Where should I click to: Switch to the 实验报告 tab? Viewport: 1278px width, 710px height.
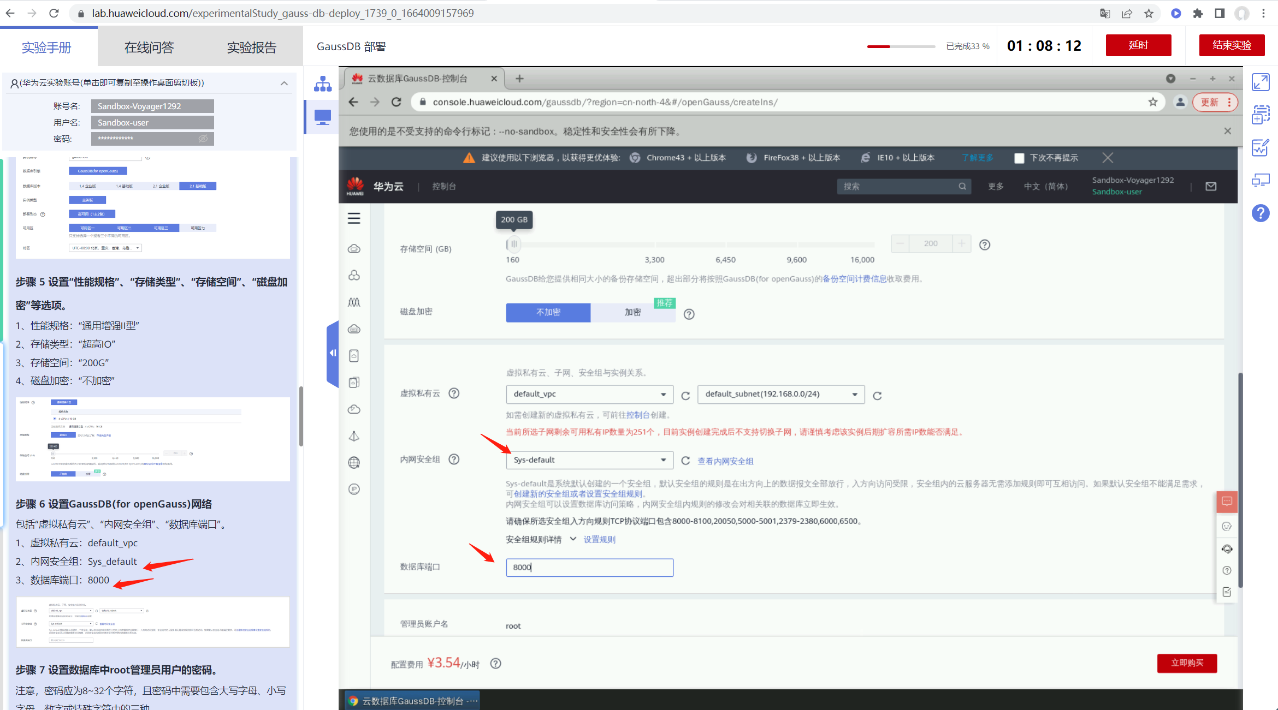(x=251, y=47)
